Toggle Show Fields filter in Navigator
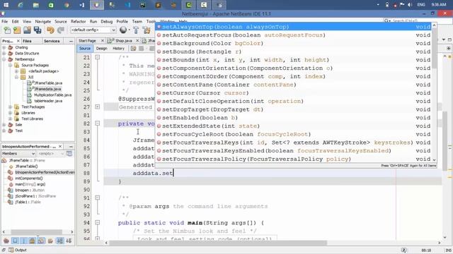The image size is (453, 254). tap(15, 241)
